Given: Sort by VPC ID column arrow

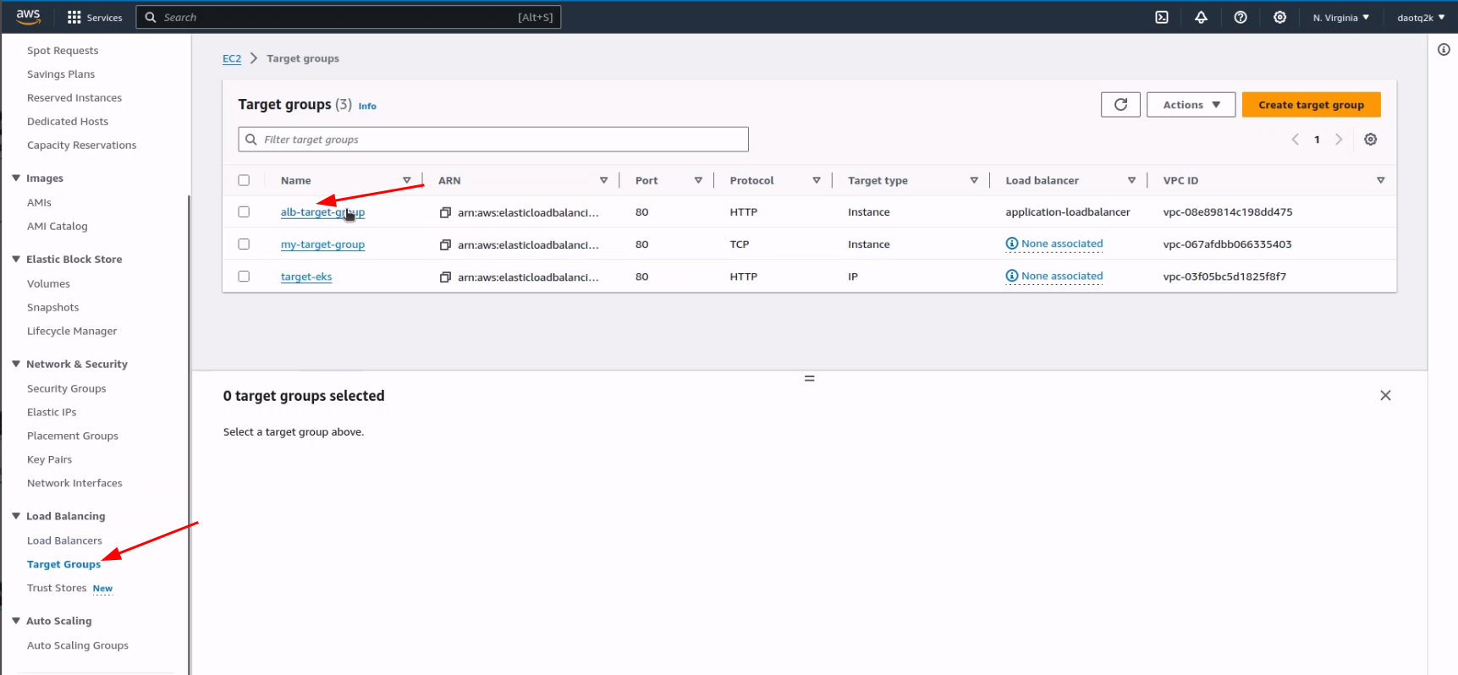Looking at the screenshot, I should pos(1380,180).
